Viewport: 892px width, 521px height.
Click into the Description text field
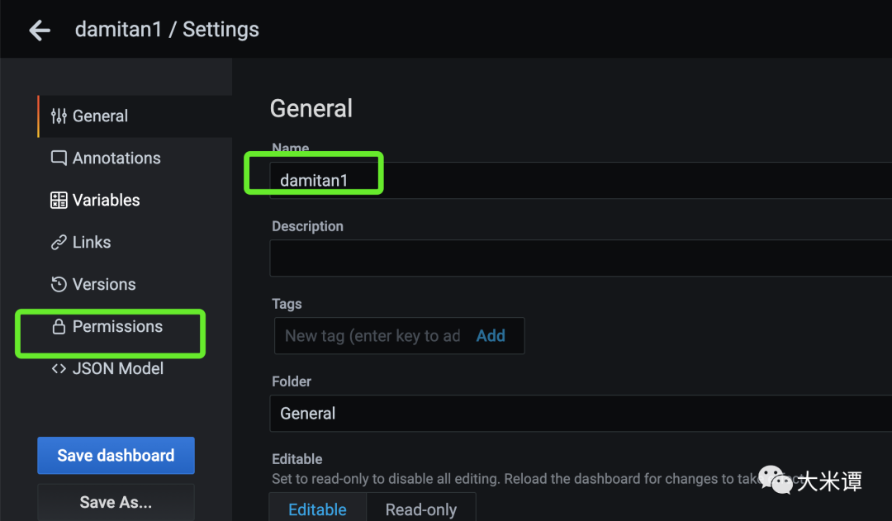[578, 258]
